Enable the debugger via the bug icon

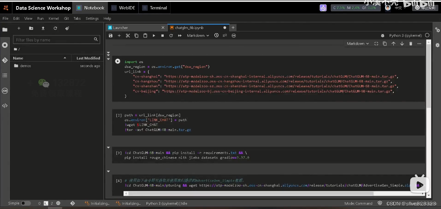coord(383,36)
